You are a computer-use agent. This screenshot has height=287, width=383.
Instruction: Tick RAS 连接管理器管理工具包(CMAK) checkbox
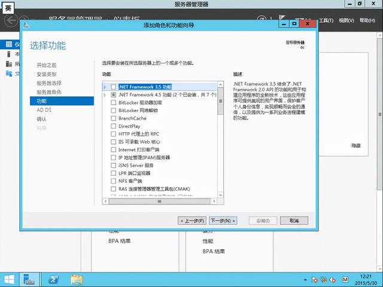(113, 189)
